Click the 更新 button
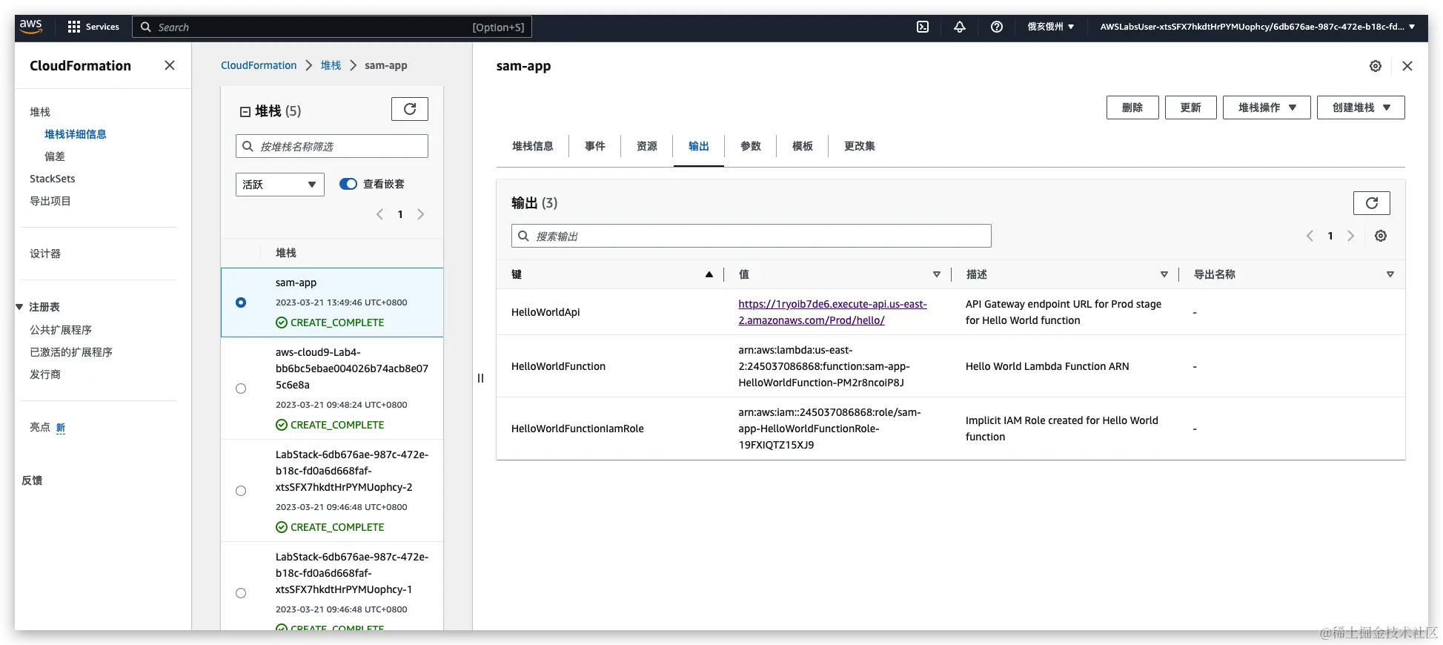Screen dimensions: 1443x645 [x=1191, y=107]
